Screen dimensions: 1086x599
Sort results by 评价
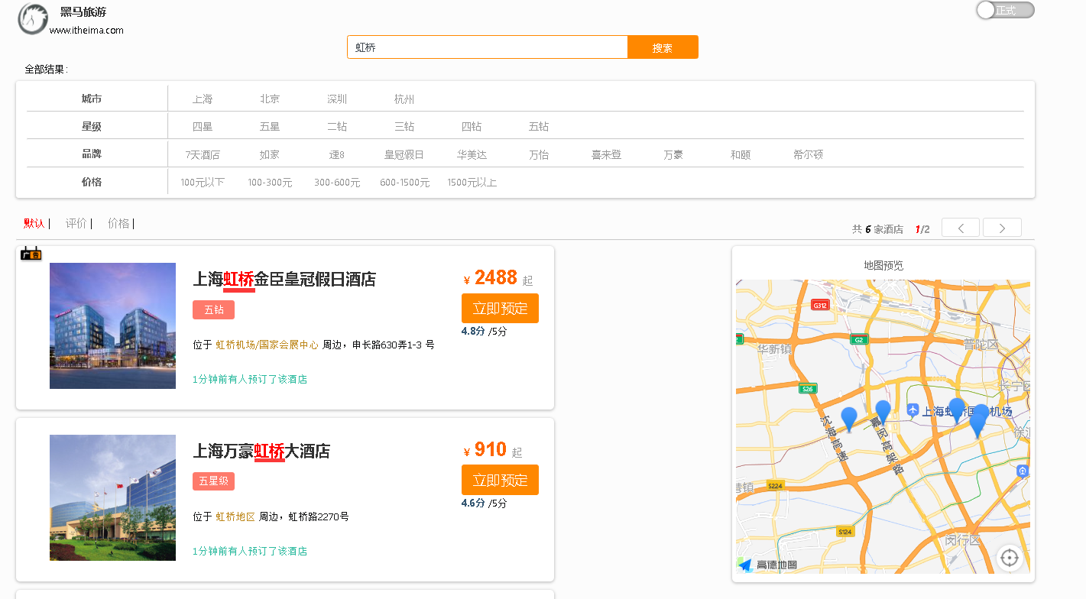(x=76, y=223)
